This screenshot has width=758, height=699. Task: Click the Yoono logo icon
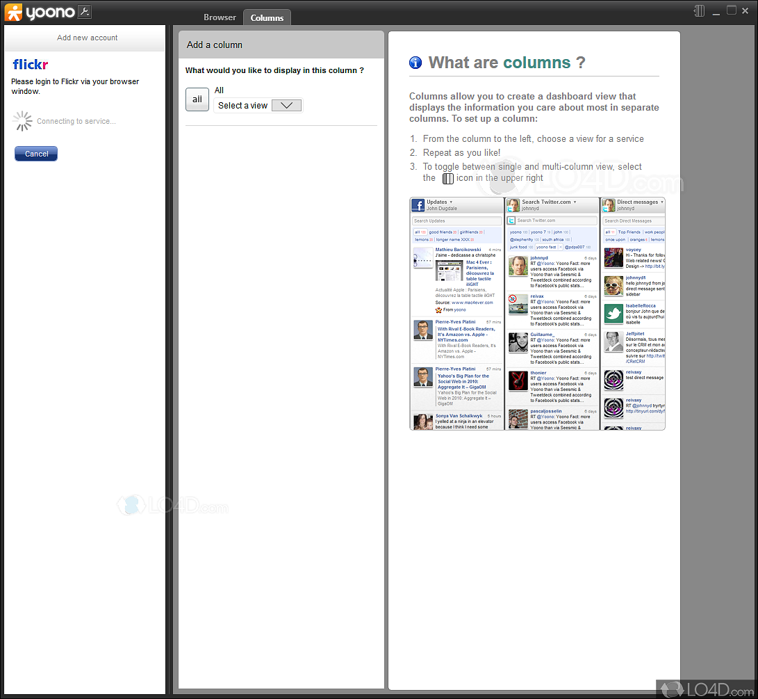(13, 11)
